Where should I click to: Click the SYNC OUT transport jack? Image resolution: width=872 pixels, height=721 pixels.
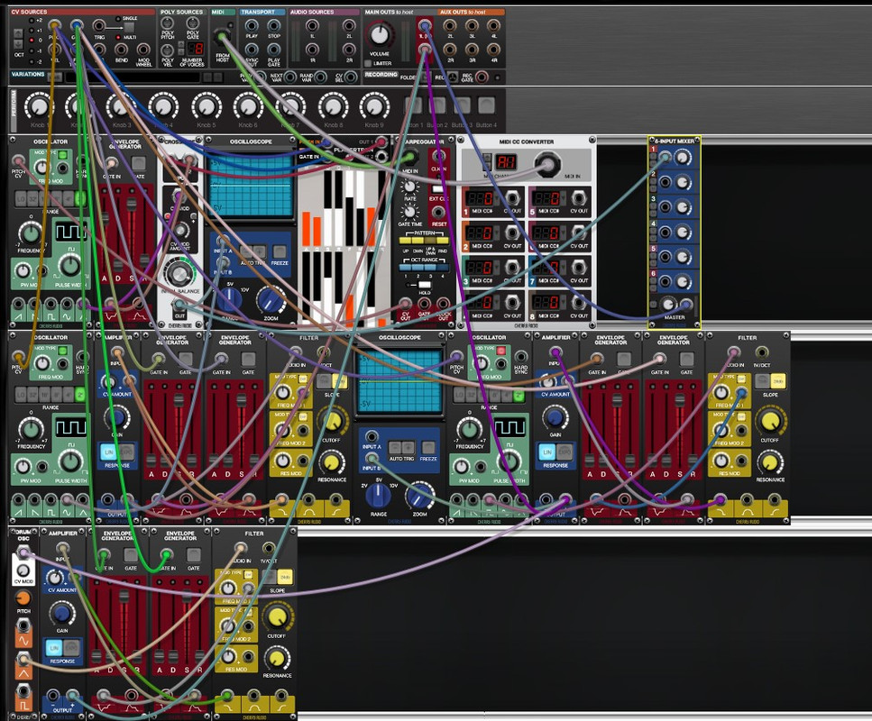tap(252, 50)
